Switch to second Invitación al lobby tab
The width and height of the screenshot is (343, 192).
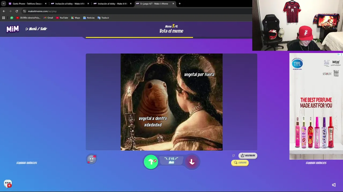coord(112,4)
